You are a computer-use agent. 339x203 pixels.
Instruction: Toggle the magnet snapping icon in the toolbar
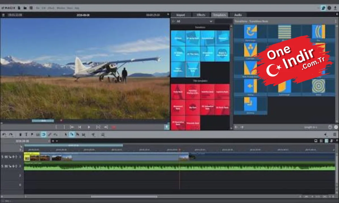44,135
